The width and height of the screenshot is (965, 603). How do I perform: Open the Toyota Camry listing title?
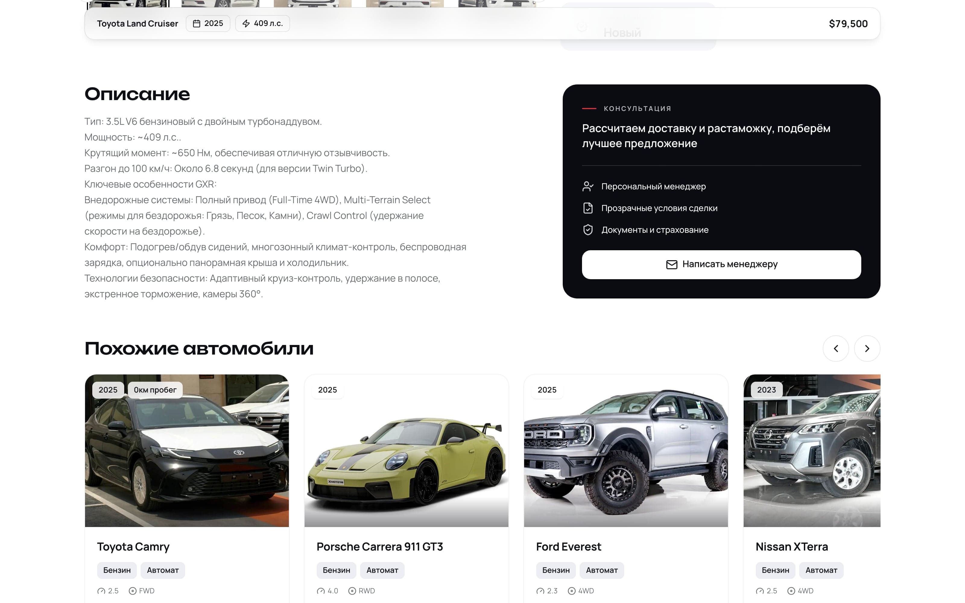(133, 546)
